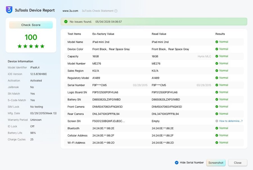
Task: Click the Normal check icon in Capacity row
Action: (217, 56)
